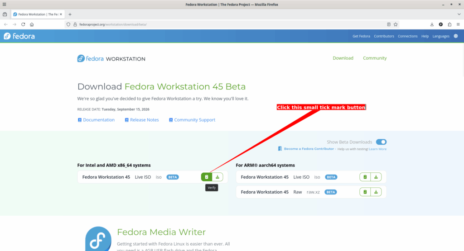The width and height of the screenshot is (464, 251).
Task: Open the Release Notes link
Action: tap(142, 120)
